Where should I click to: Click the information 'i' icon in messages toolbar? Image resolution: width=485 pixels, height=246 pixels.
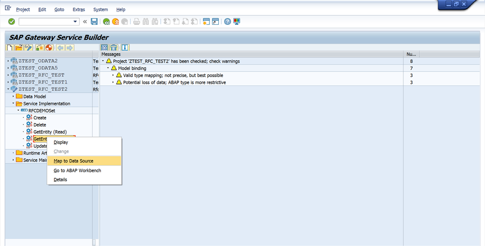[x=125, y=48]
